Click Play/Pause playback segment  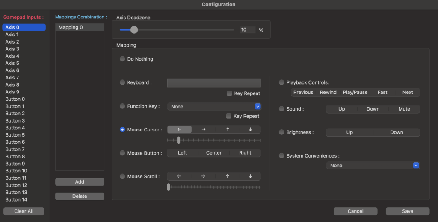[355, 92]
